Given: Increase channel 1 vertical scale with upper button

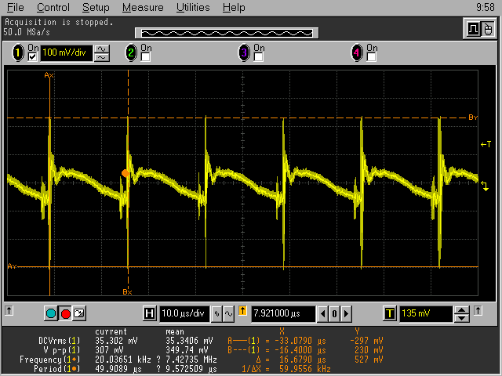Looking at the screenshot, I should tap(102, 49).
